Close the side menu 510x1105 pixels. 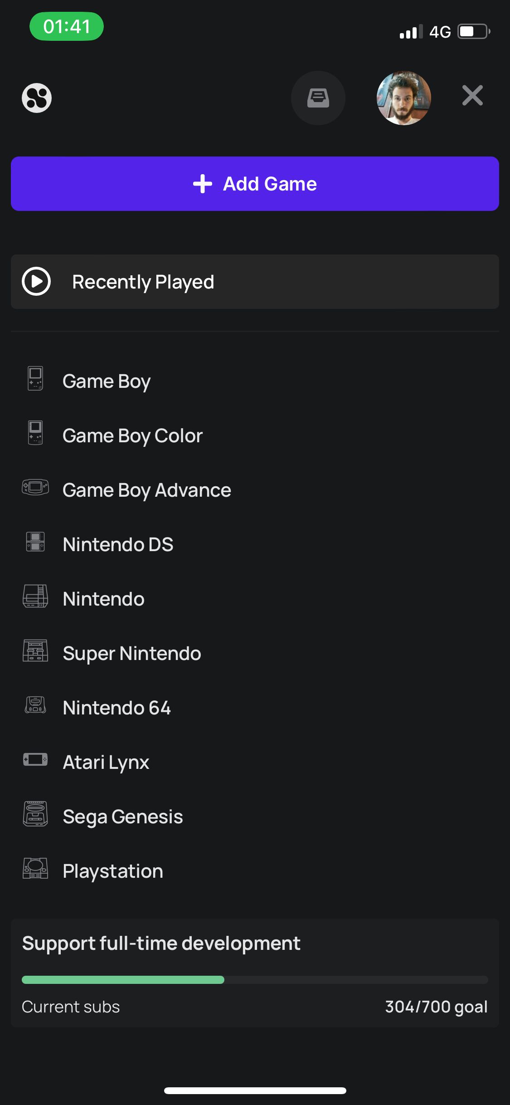(x=472, y=96)
